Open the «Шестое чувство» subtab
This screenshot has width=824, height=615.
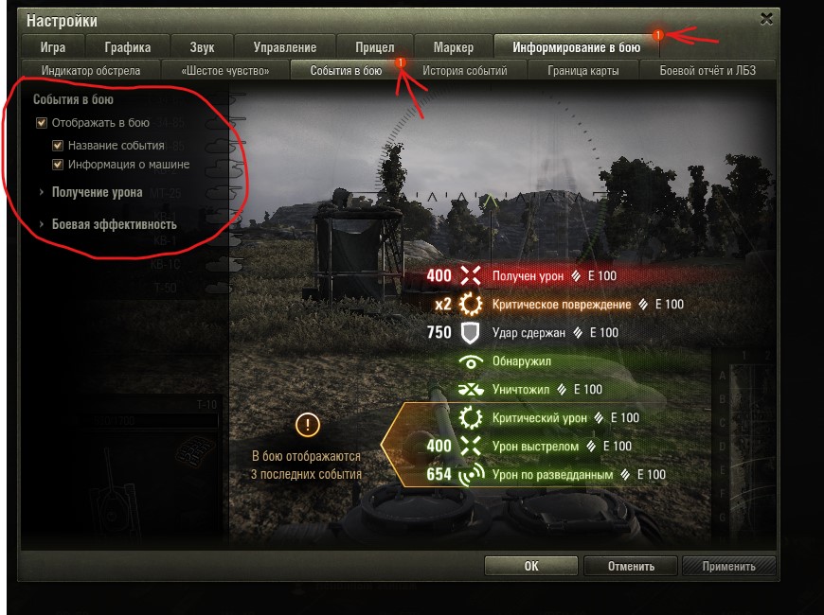224,70
